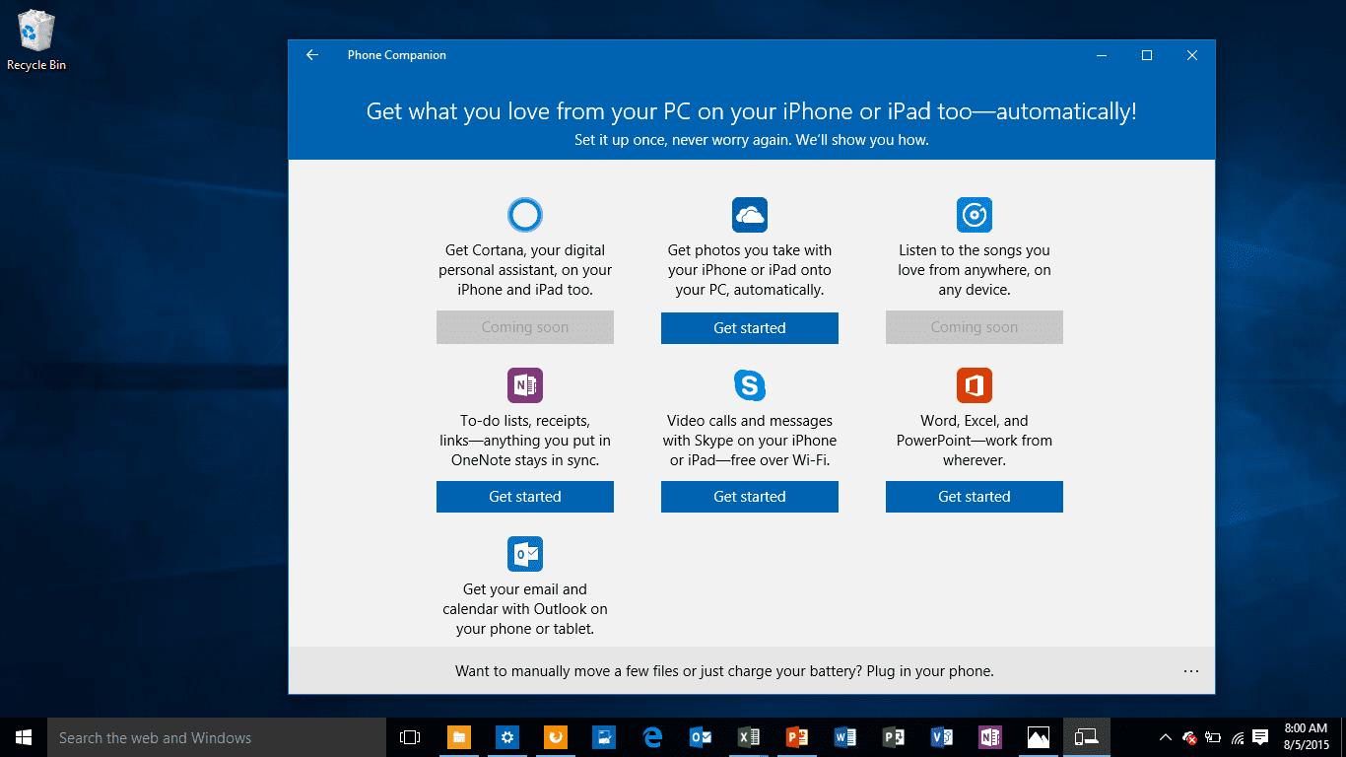
Task: Click 'Get photos you take with your iPhone' text
Action: [x=750, y=270]
